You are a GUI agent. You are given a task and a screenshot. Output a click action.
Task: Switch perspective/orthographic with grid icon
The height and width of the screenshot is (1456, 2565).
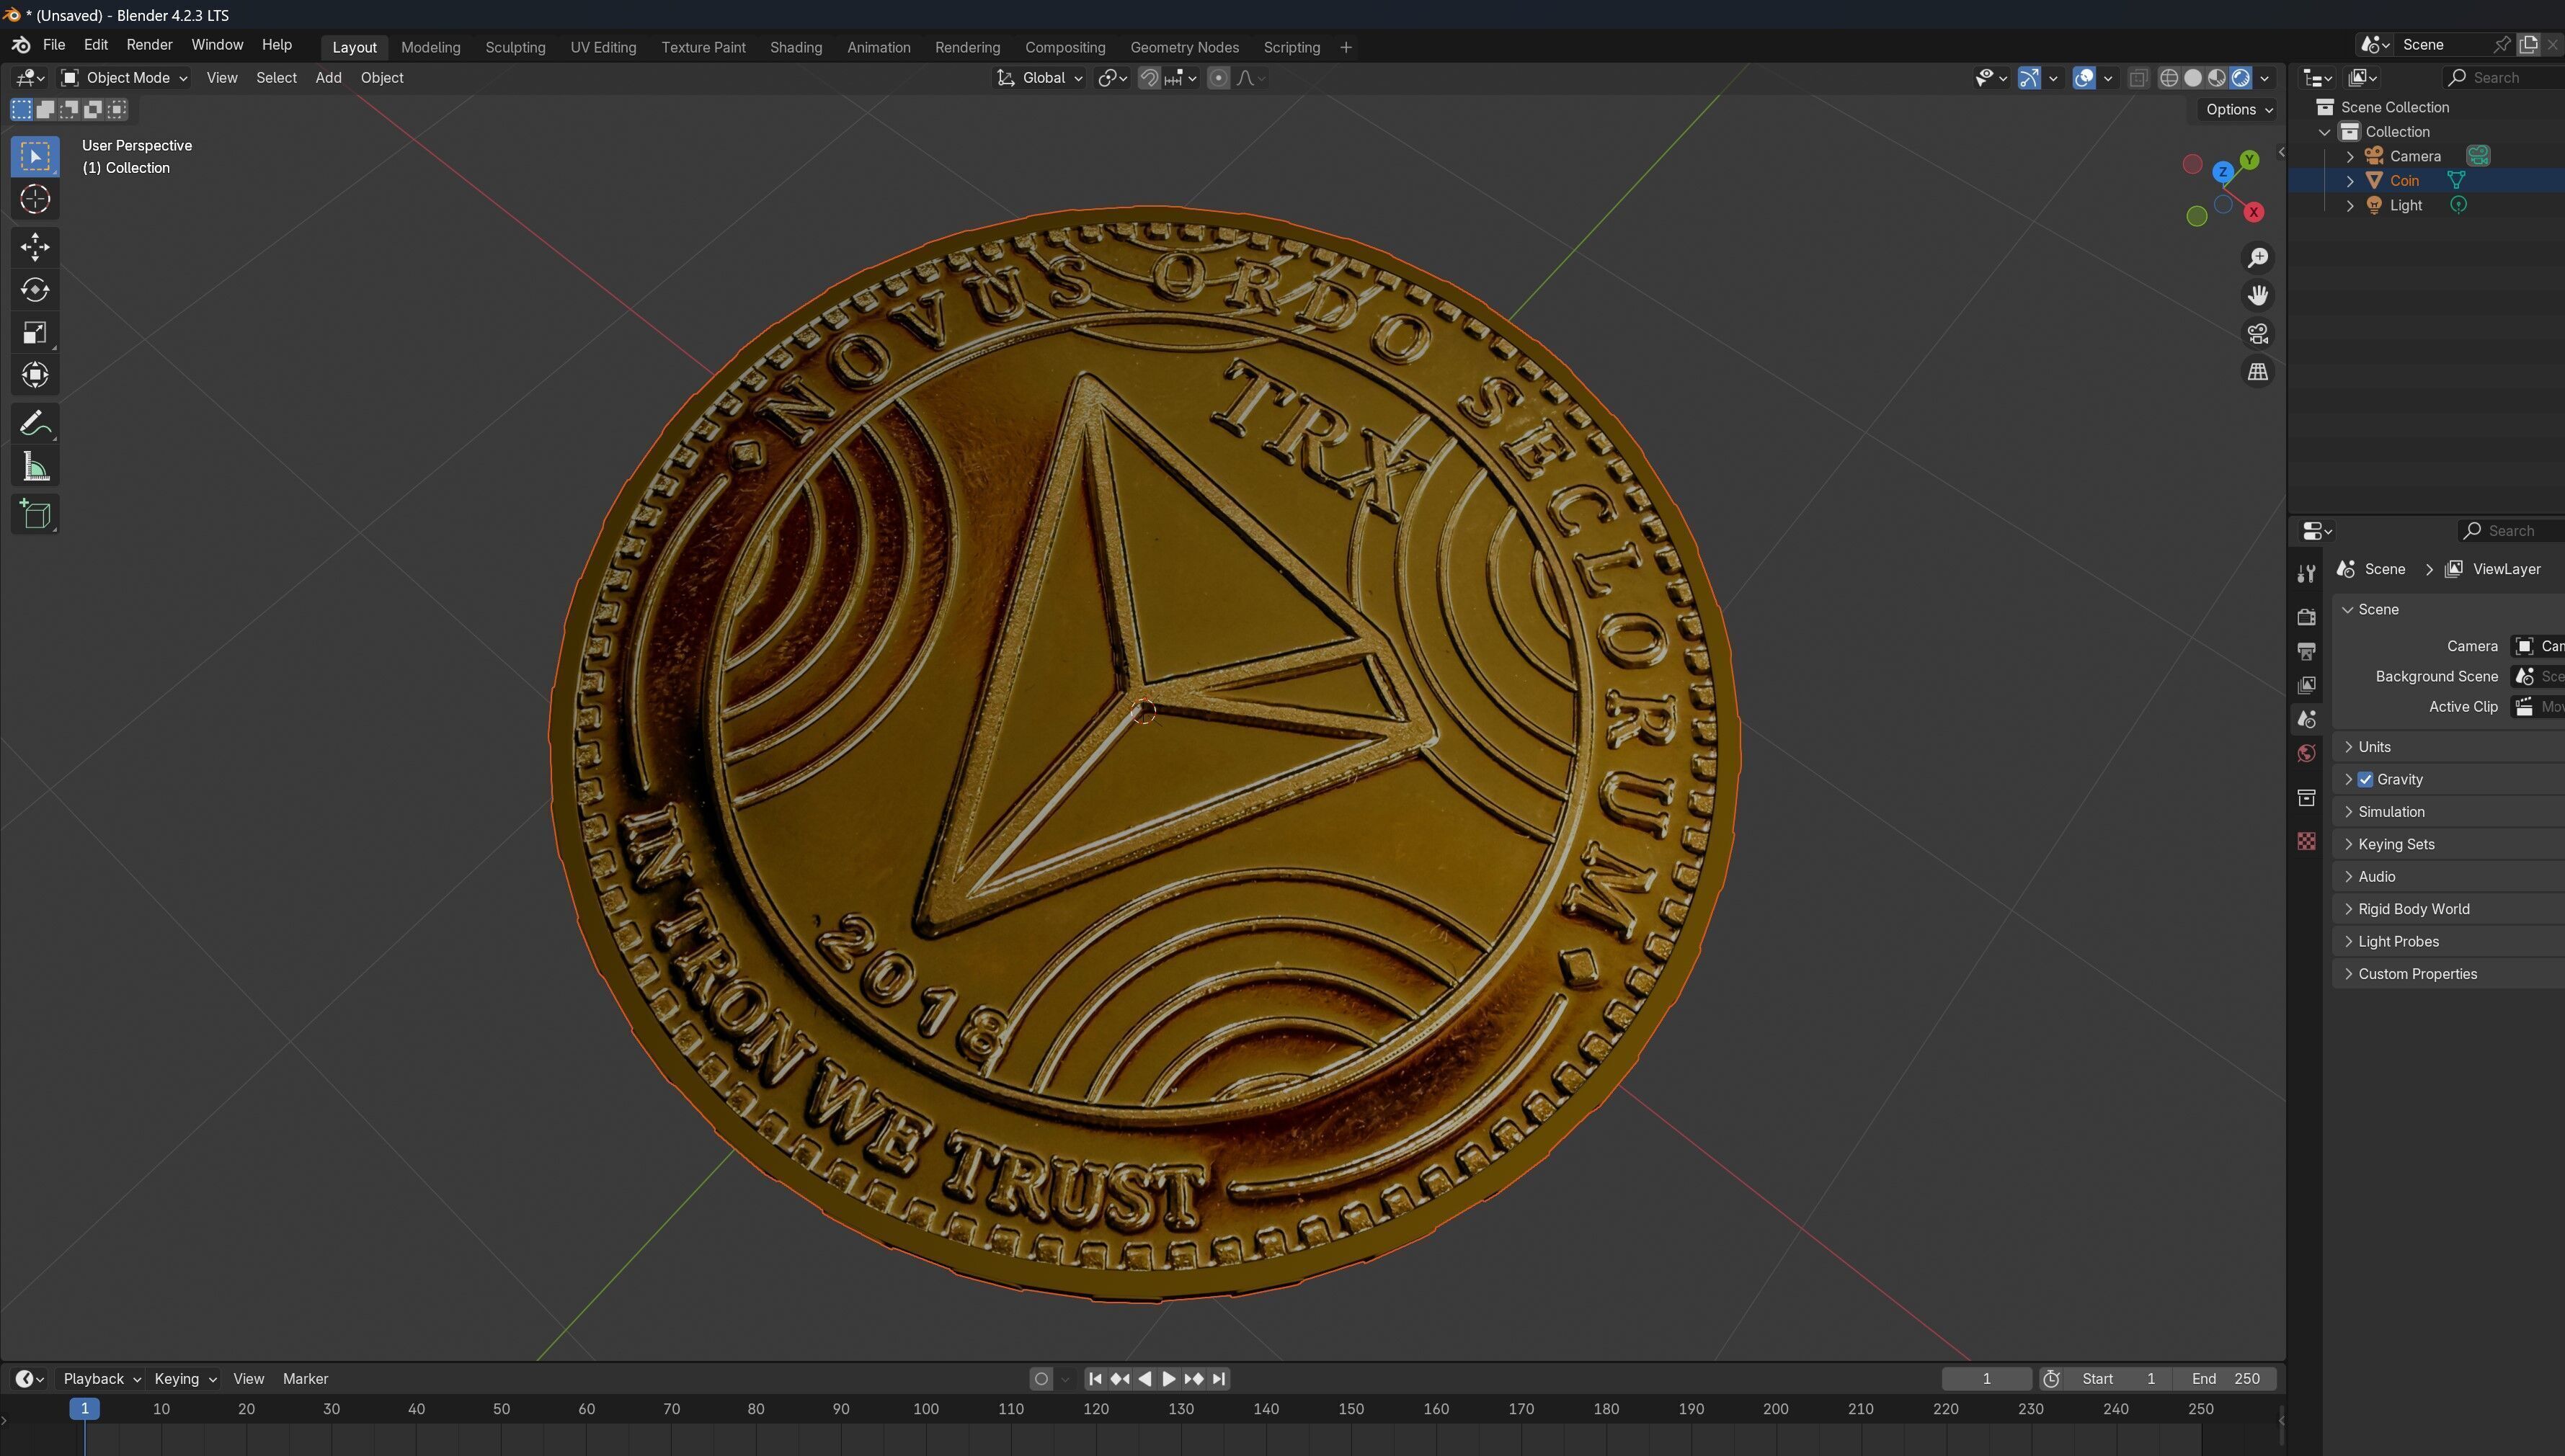pos(2258,372)
